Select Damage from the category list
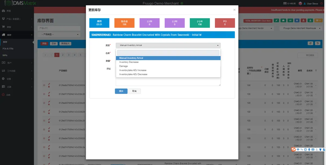Viewport: 326px width, 165px height. [168, 66]
